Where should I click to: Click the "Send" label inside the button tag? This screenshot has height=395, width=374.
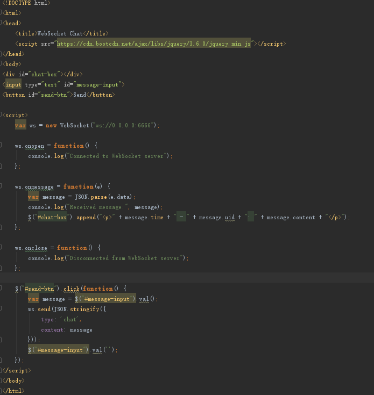[x=80, y=95]
